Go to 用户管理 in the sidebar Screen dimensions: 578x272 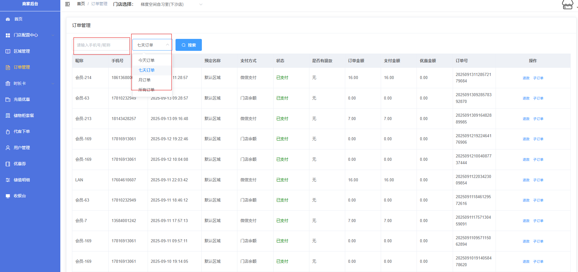pyautogui.click(x=22, y=148)
